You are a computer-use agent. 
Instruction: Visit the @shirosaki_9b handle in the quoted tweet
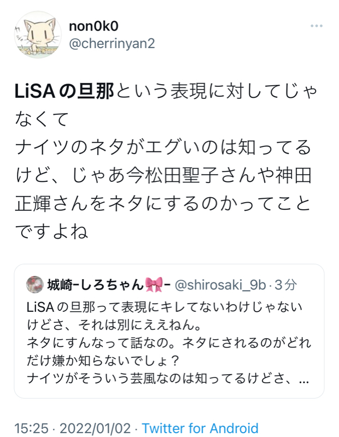(220, 285)
